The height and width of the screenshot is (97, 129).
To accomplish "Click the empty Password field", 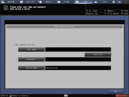I will 78,59.
